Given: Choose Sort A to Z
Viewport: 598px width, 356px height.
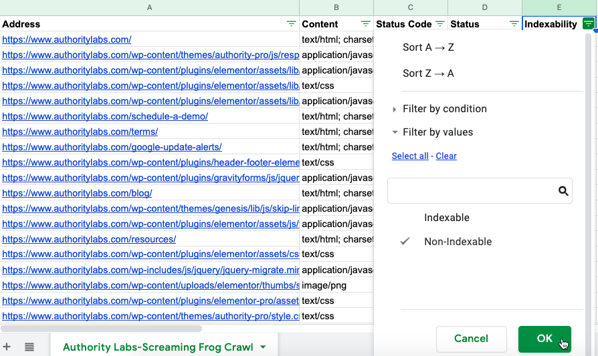Looking at the screenshot, I should coord(428,47).
